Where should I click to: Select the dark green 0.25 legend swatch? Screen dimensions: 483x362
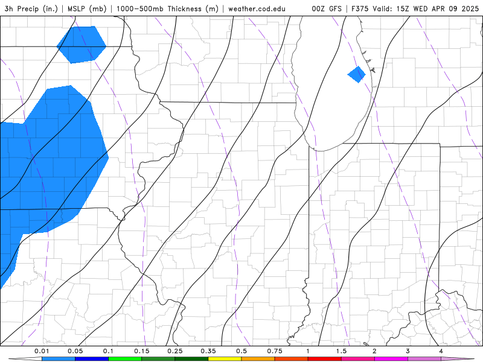[191, 359]
